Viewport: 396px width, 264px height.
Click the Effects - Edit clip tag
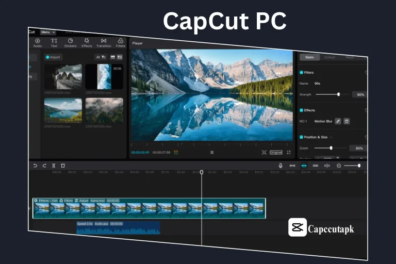[x=46, y=201]
